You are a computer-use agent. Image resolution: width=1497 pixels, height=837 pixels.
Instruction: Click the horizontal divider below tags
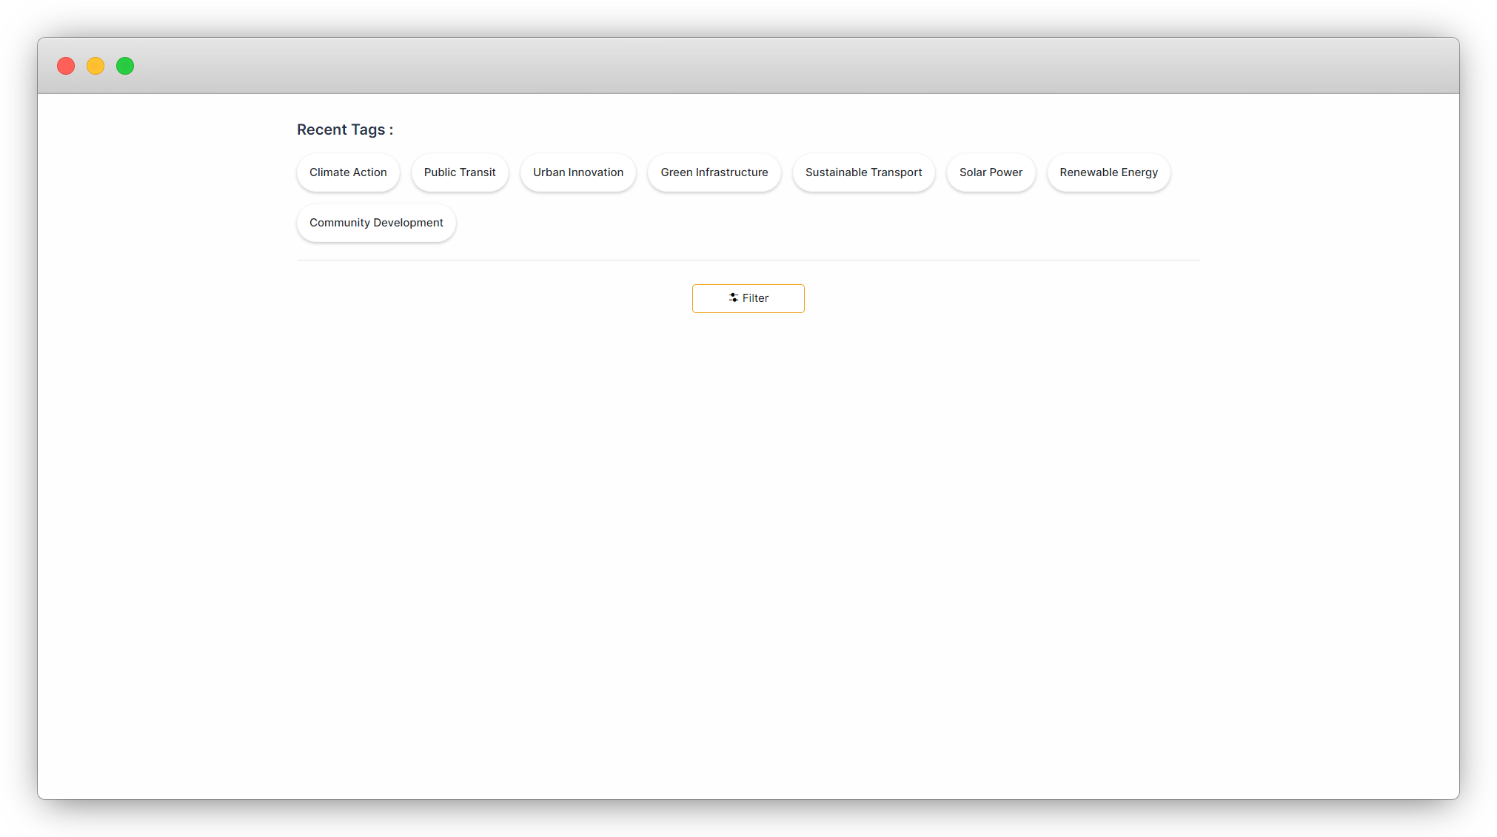click(x=748, y=260)
